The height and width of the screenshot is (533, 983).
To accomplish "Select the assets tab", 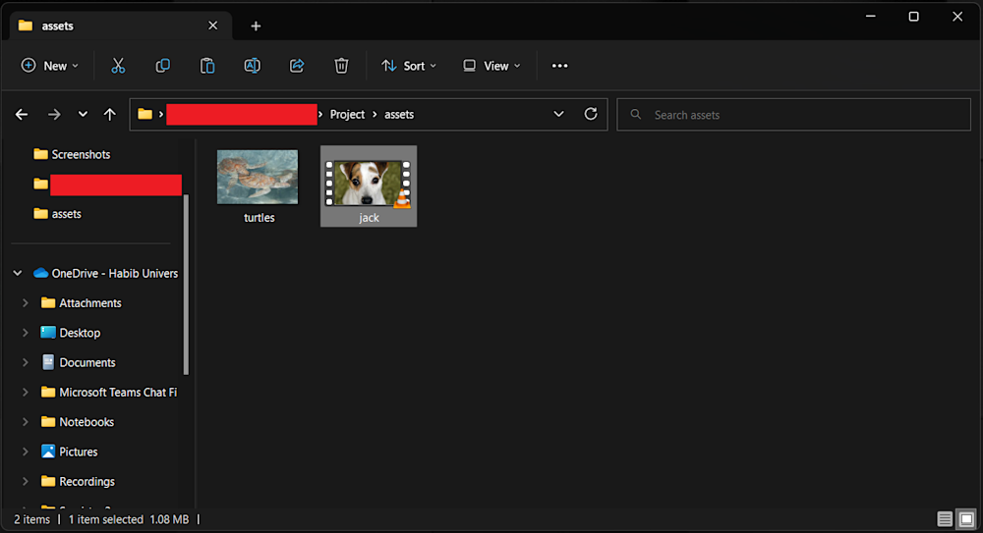I will pyautogui.click(x=121, y=26).
